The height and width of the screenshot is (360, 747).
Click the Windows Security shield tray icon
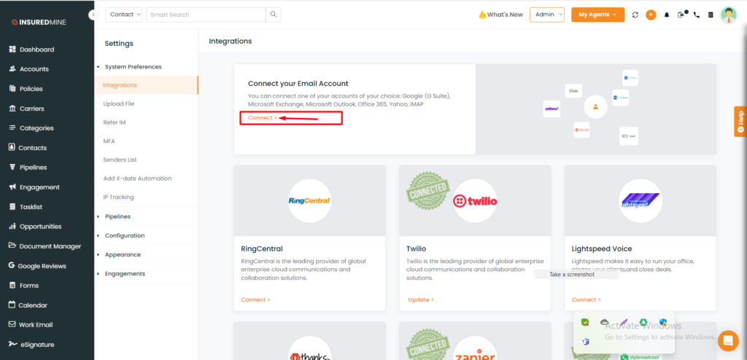662,322
